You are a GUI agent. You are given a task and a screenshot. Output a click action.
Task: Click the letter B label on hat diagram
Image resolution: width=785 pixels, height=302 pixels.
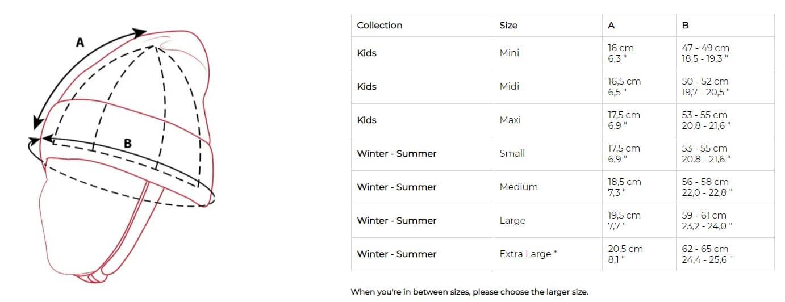pyautogui.click(x=128, y=144)
